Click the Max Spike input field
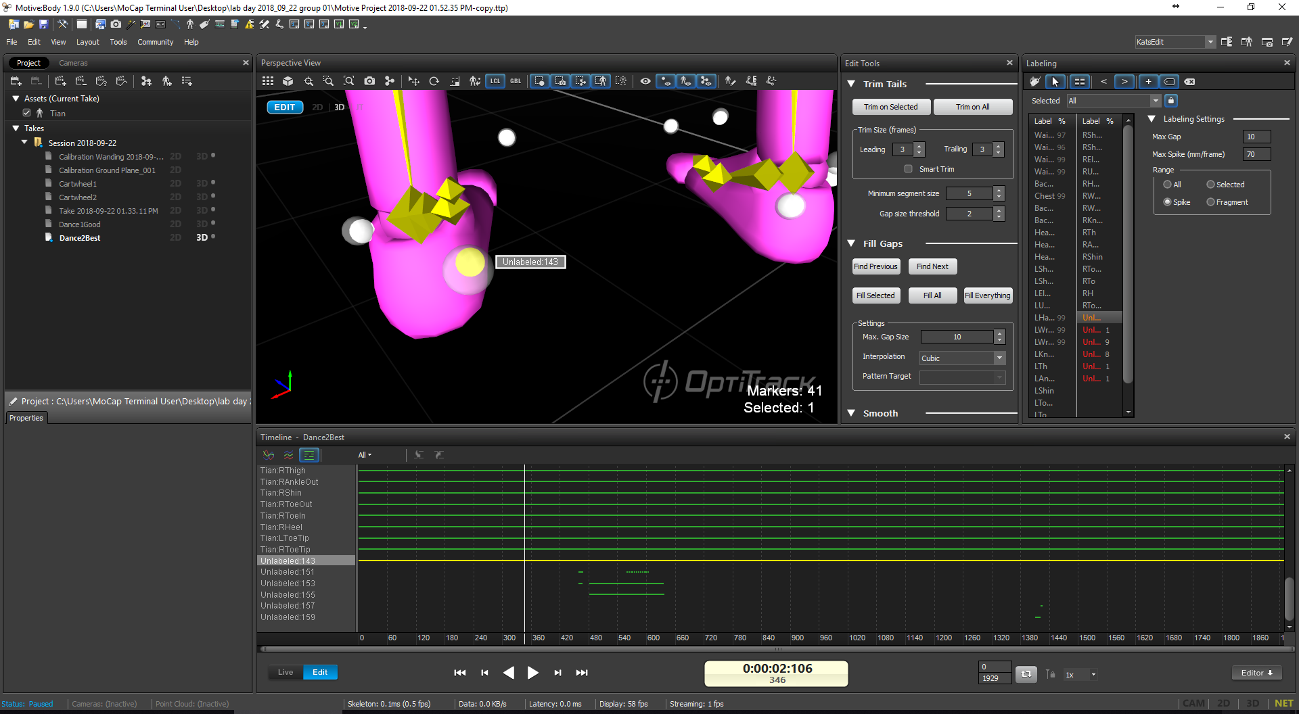 click(1256, 154)
